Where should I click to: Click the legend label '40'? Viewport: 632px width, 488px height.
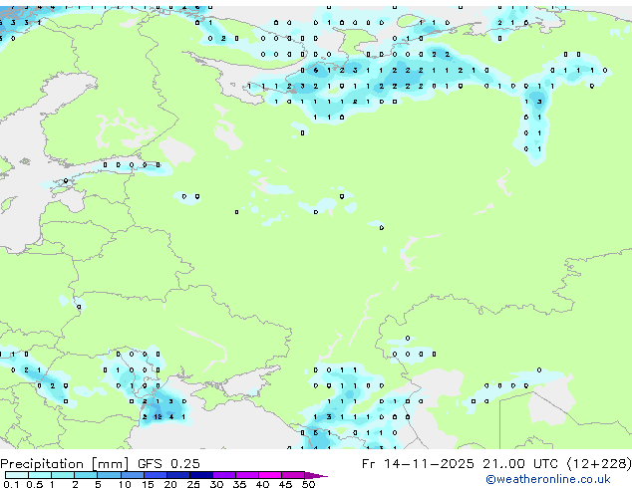(x=262, y=484)
